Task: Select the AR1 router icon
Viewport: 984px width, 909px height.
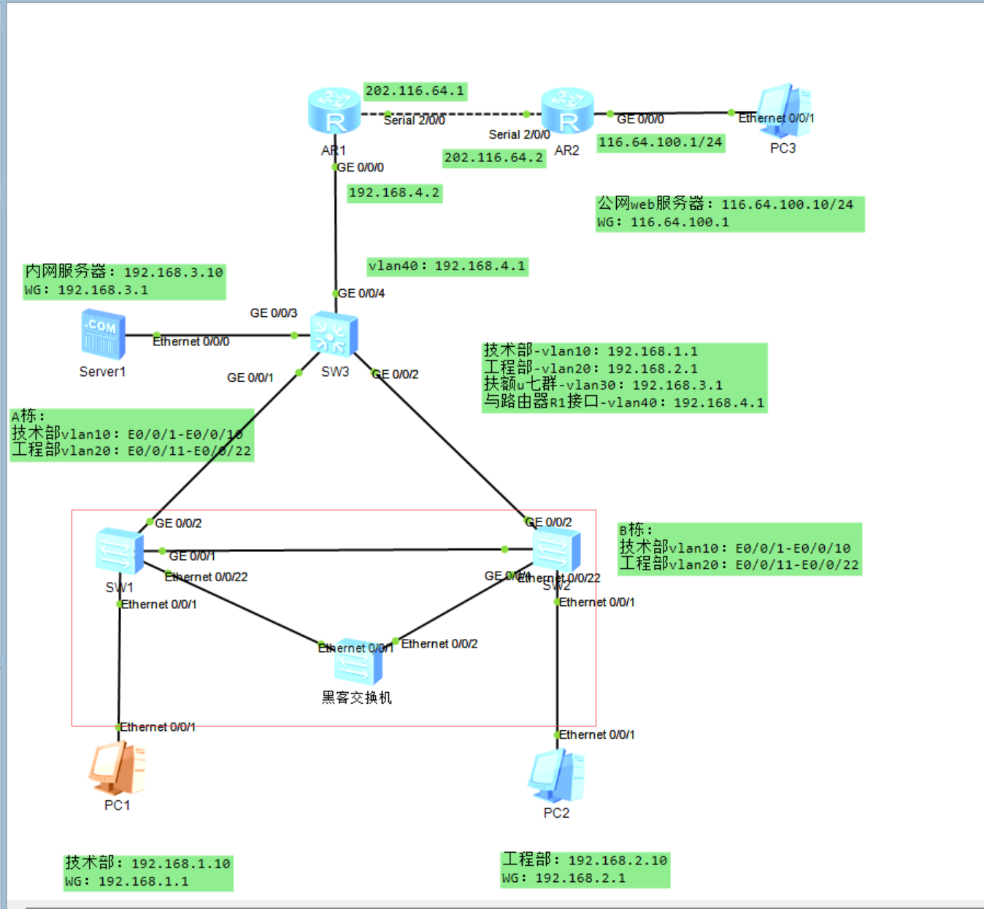Action: coord(334,111)
